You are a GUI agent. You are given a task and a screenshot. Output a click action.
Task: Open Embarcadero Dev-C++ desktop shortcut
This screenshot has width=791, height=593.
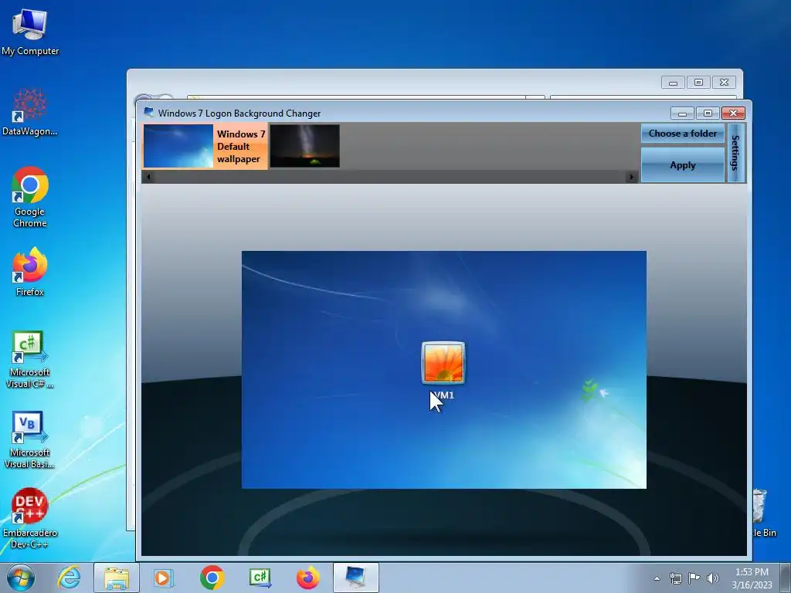30,518
